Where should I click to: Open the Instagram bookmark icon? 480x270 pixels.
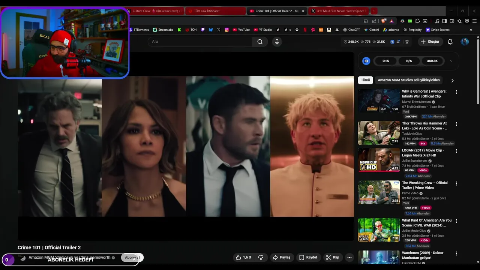(x=226, y=30)
